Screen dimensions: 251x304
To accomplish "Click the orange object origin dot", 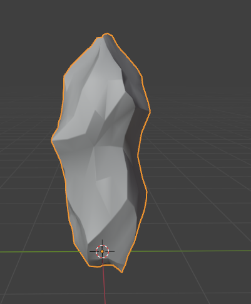I will click(102, 251).
